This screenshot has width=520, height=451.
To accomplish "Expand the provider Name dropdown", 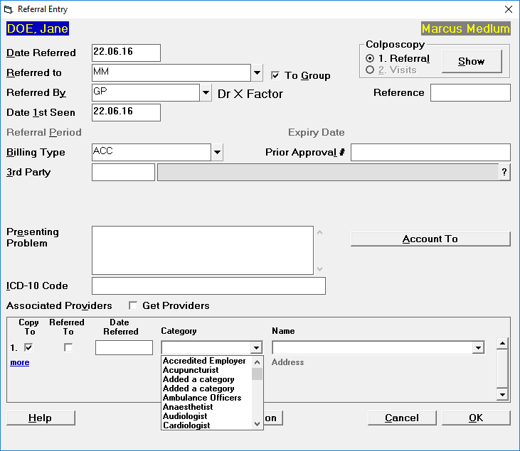I will coord(478,348).
